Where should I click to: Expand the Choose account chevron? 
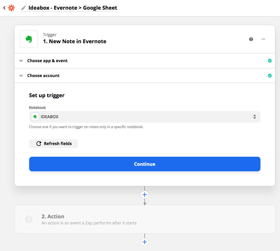(21, 76)
